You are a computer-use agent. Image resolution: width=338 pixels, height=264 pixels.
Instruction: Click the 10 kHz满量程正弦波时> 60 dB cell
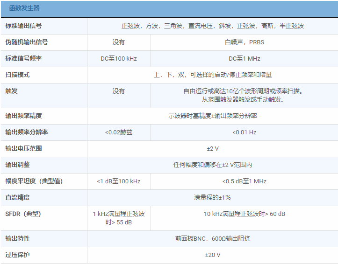[x=244, y=214]
